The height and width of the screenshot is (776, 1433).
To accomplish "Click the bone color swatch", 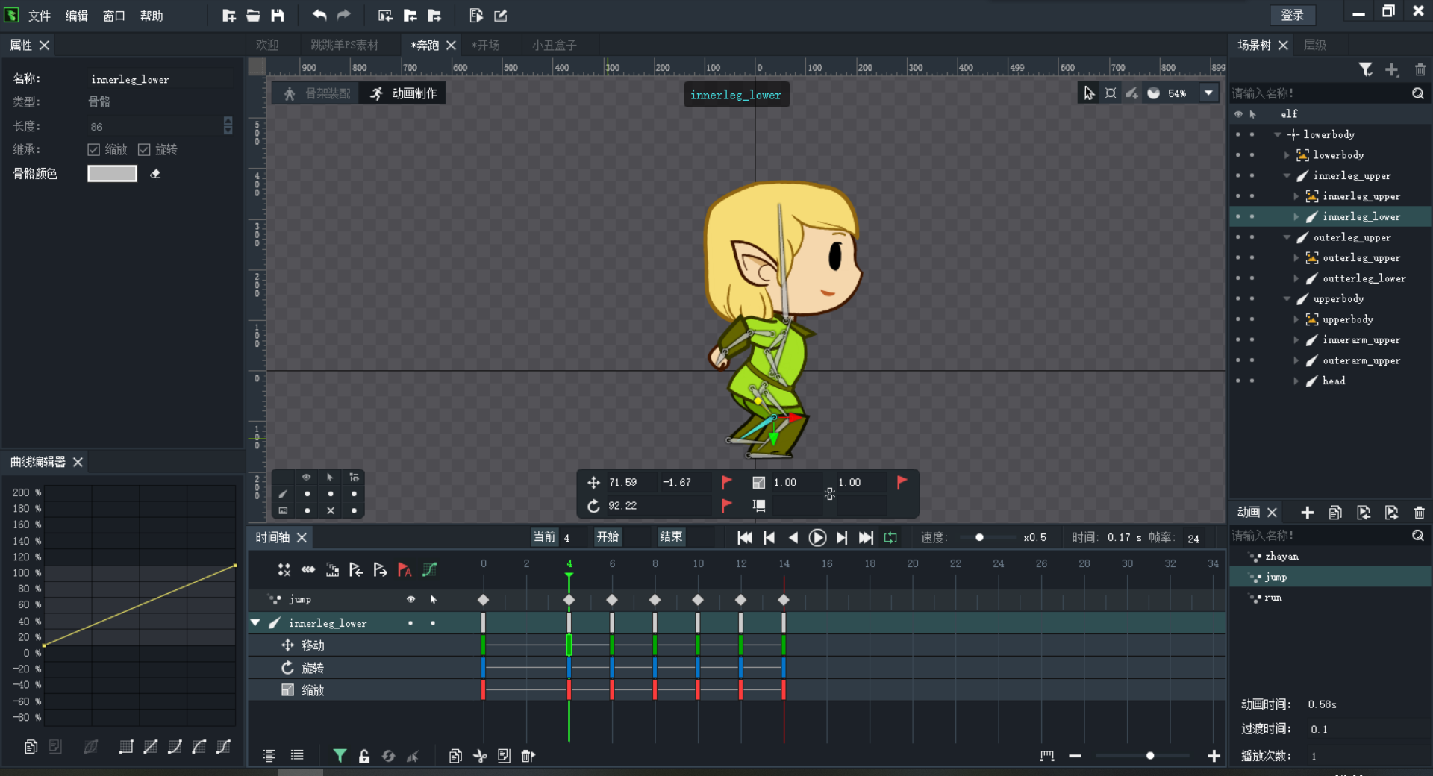I will pyautogui.click(x=112, y=174).
